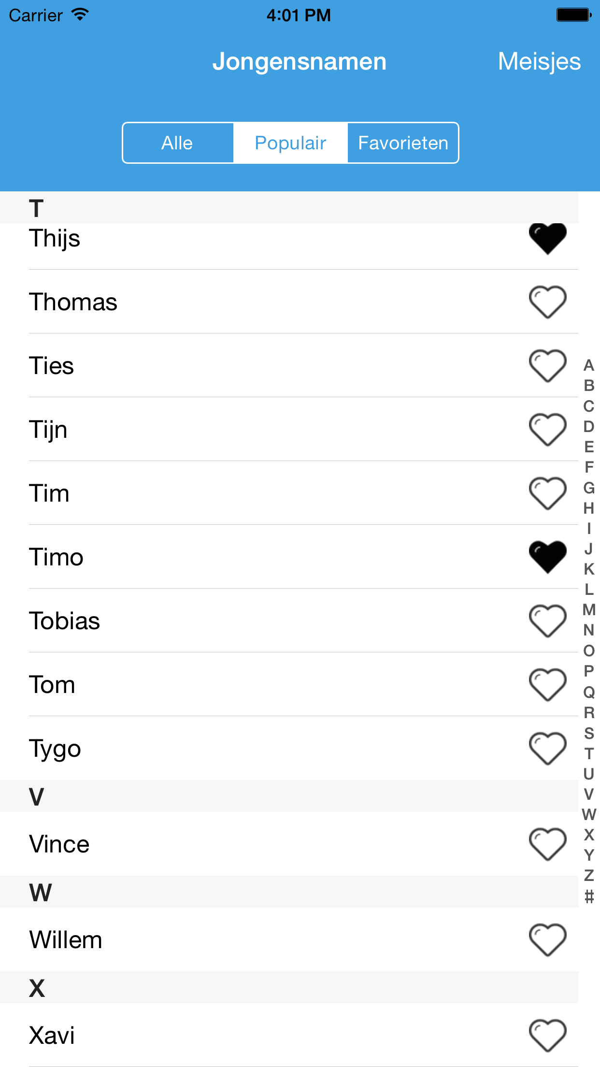
Task: Tap the heart beside Vince
Action: point(547,844)
